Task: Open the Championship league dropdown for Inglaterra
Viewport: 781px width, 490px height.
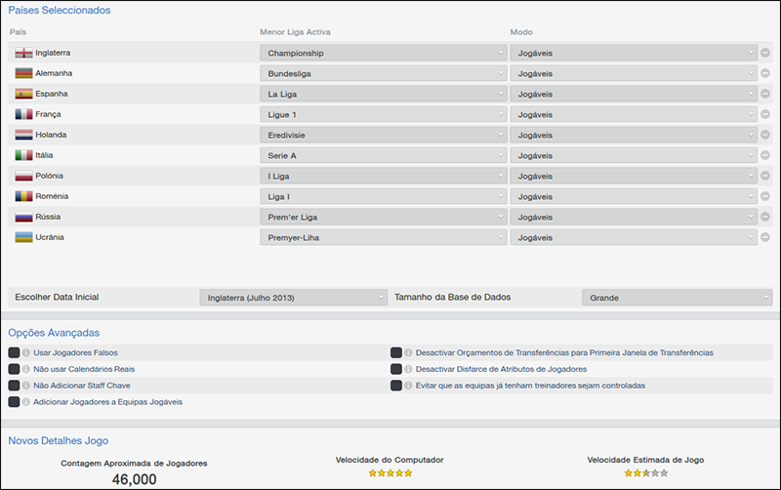Action: click(x=383, y=53)
